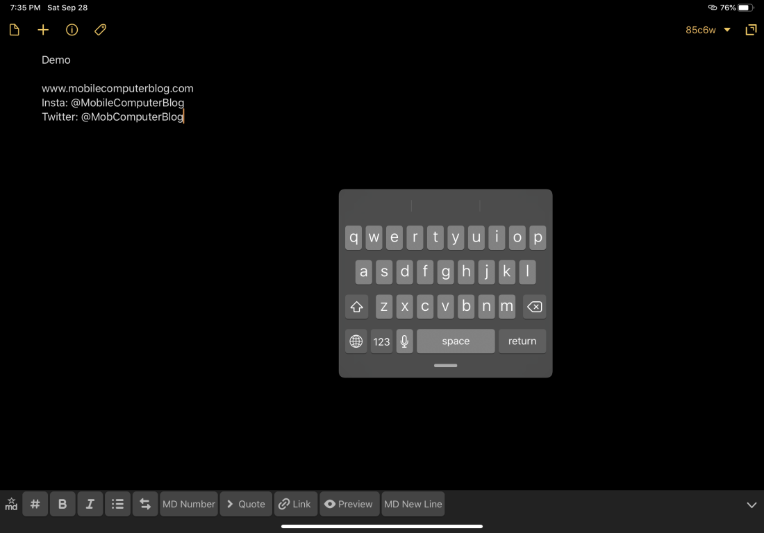
Task: Tap the window expand icon top right
Action: tap(751, 30)
